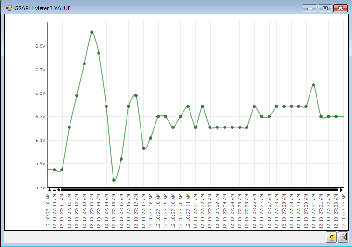The image size is (352, 247).
Task: Select the lowest data point below 5.9V
Action: click(114, 180)
